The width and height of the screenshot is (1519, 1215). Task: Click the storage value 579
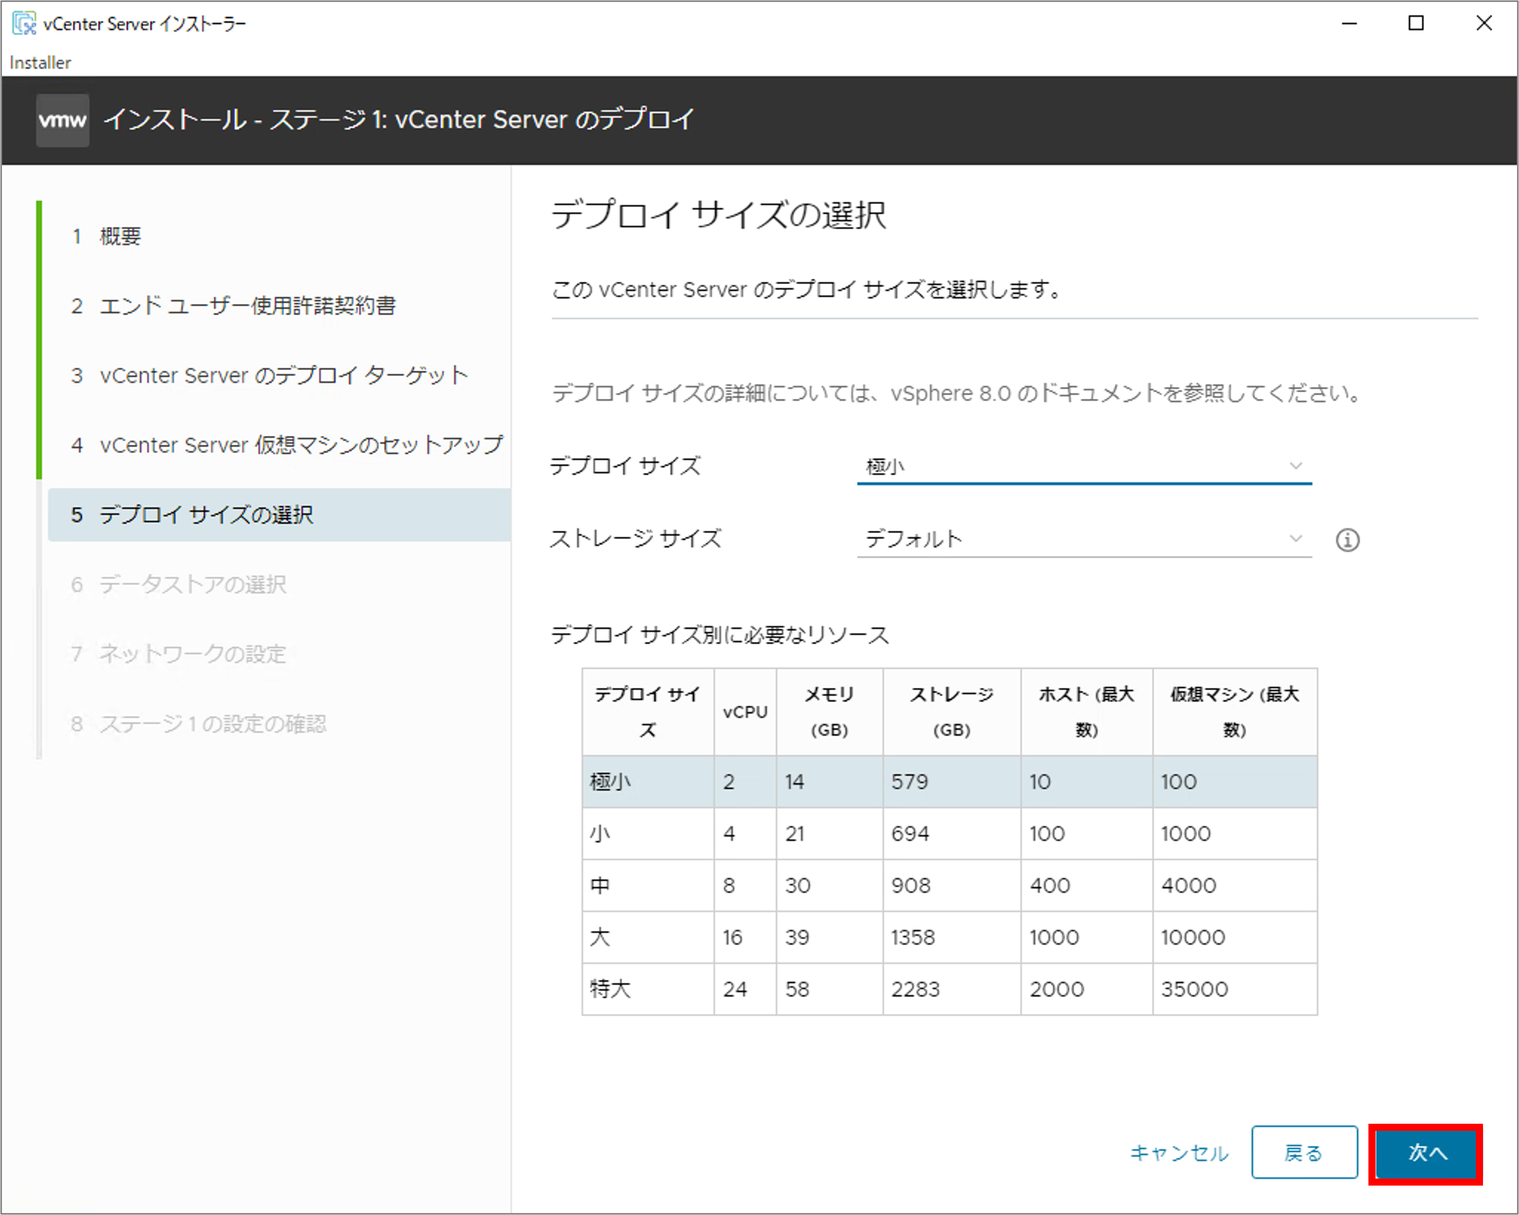pos(910,782)
